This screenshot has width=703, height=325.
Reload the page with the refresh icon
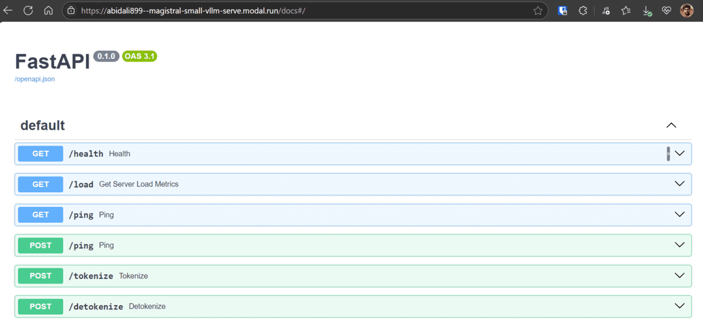pyautogui.click(x=29, y=11)
